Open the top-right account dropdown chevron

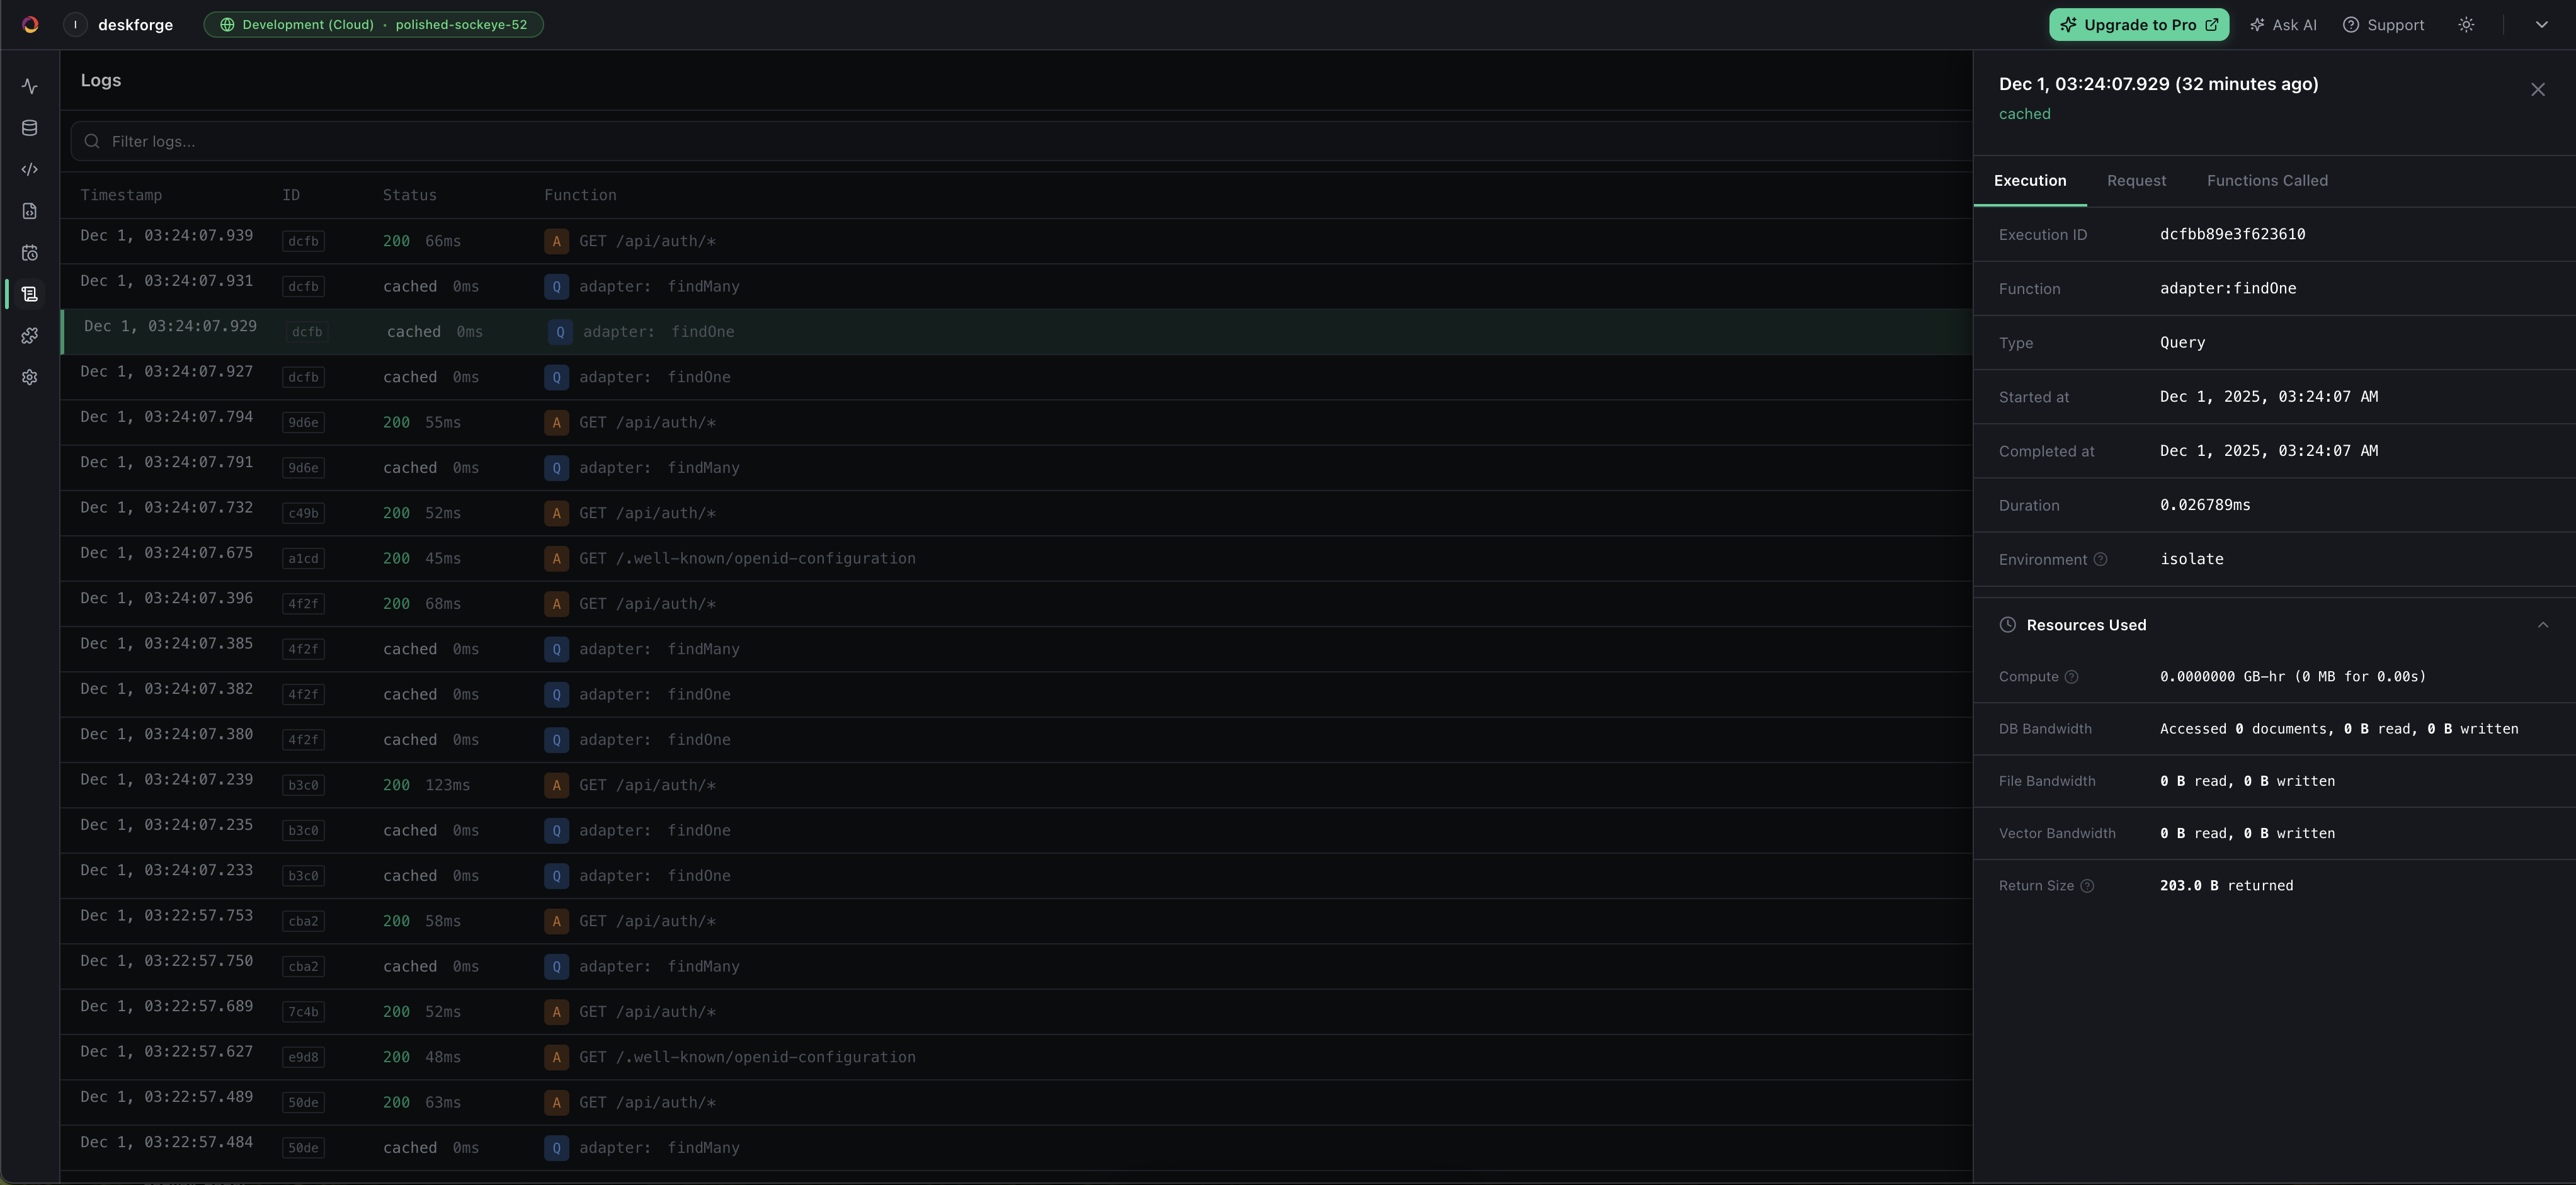tap(2541, 25)
